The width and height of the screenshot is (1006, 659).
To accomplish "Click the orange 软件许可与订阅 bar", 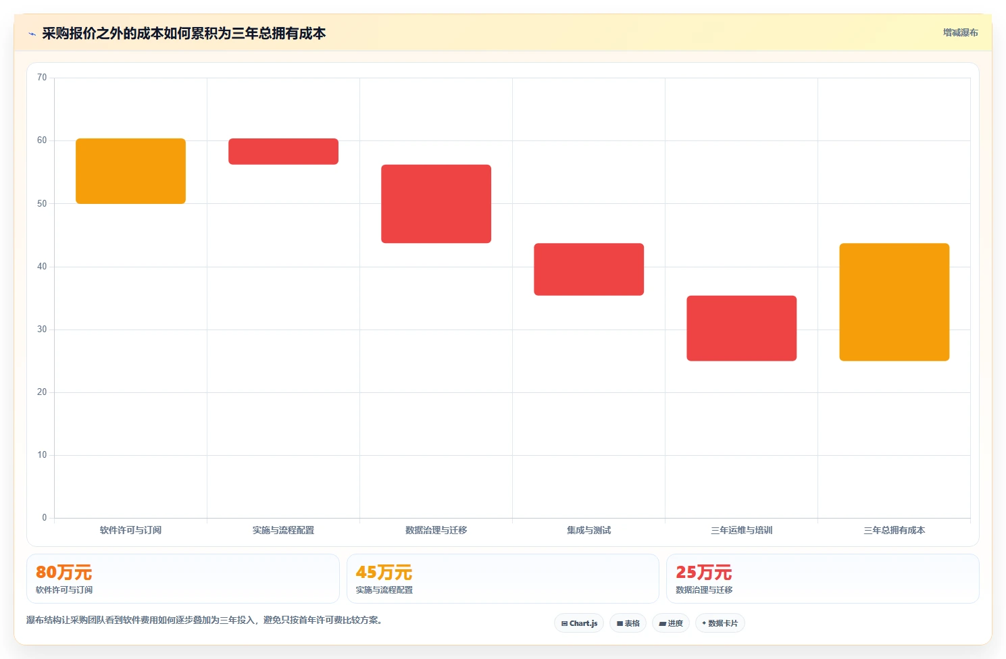I will [x=130, y=171].
